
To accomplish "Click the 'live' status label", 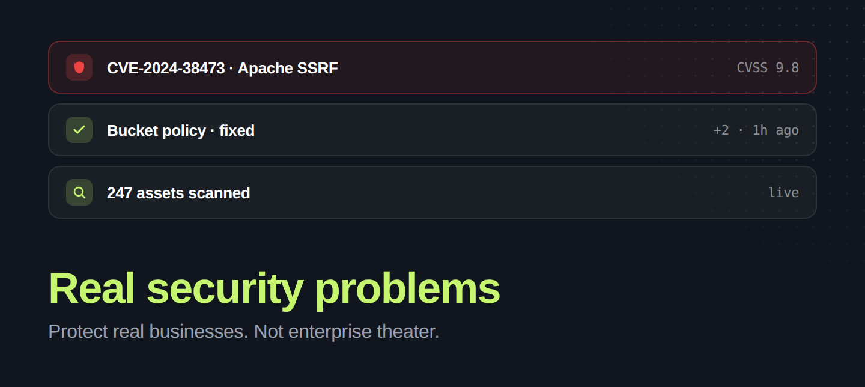I will (783, 193).
